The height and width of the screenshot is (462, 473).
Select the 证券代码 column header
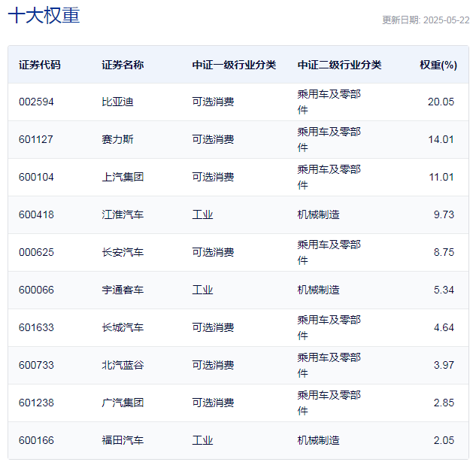point(40,65)
